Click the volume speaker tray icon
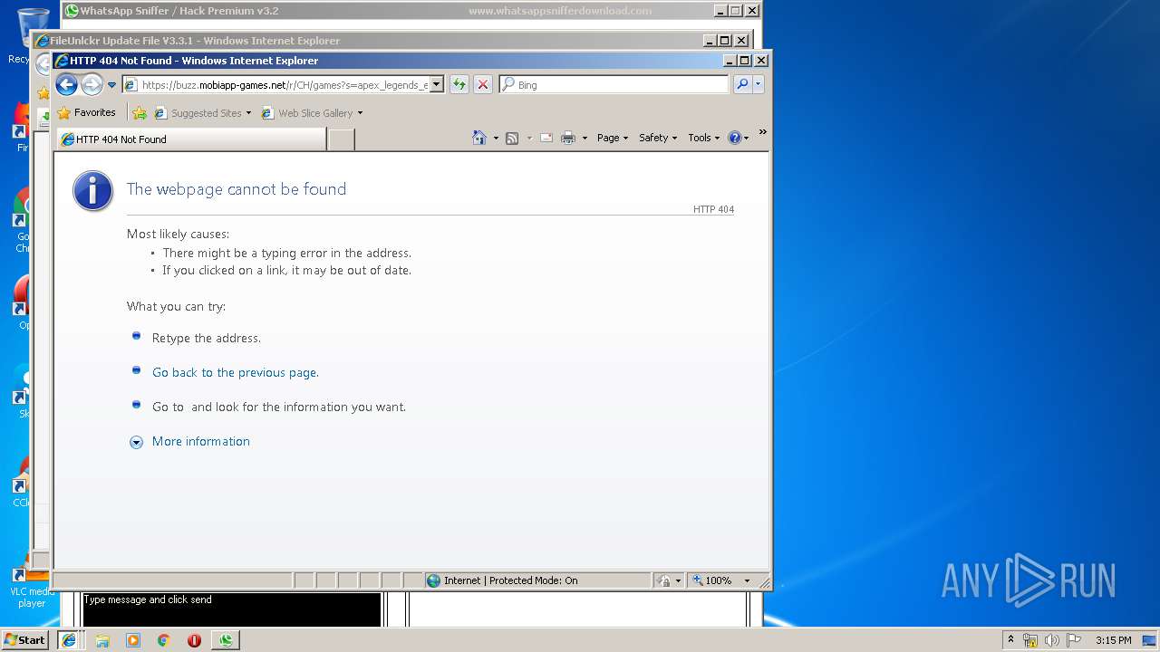Viewport: 1160px width, 652px height. click(1052, 640)
